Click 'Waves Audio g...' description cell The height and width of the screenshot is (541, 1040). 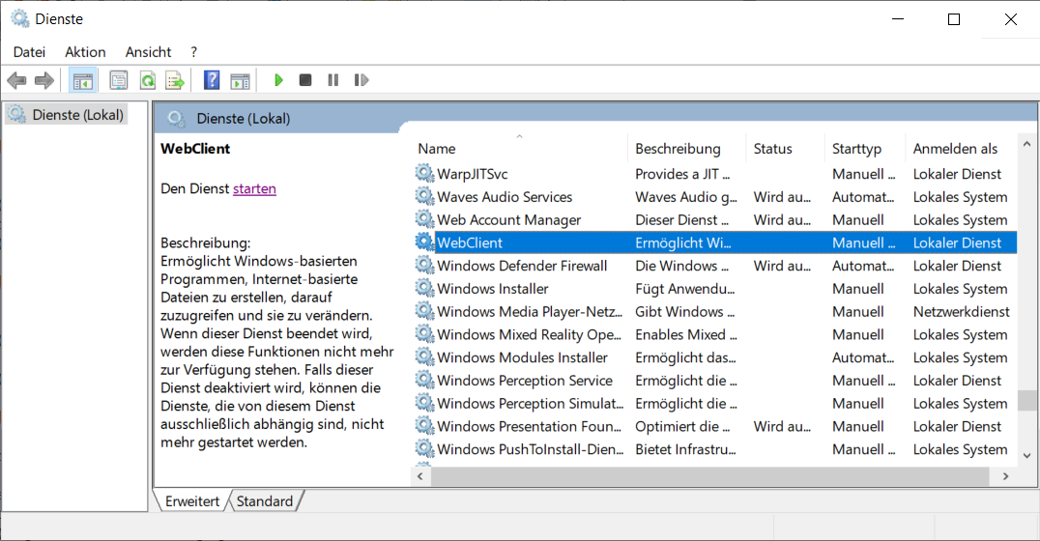click(686, 197)
